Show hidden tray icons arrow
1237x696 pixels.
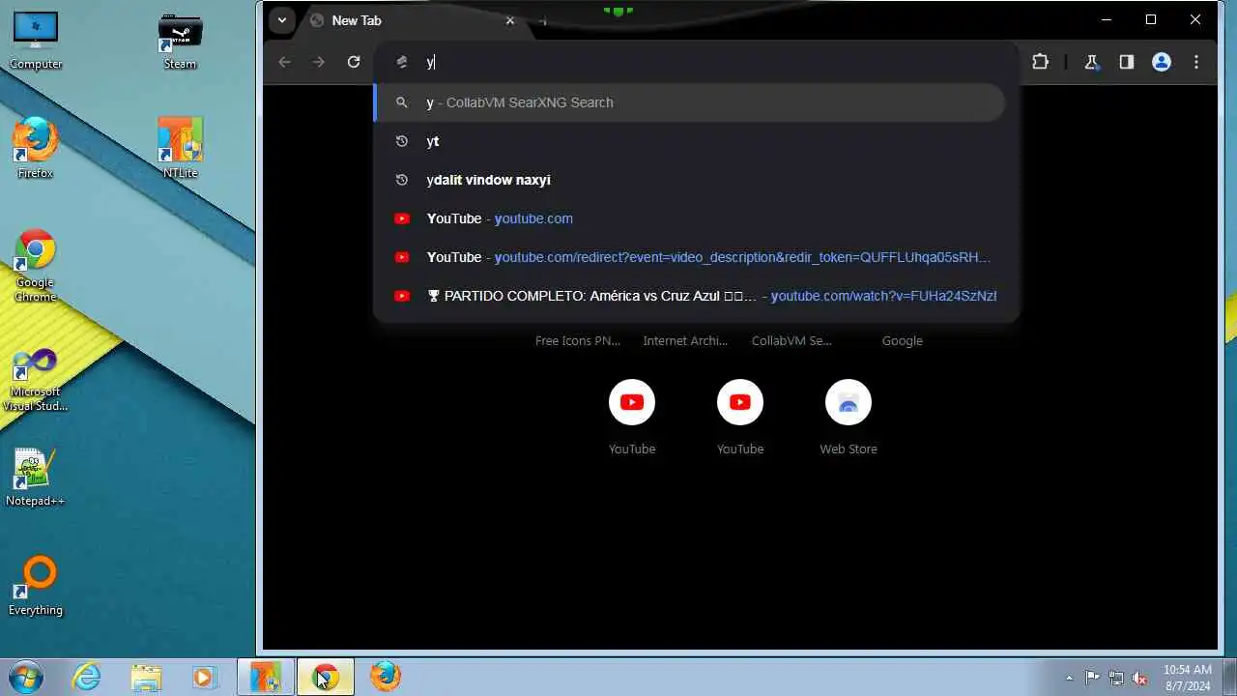pyautogui.click(x=1069, y=678)
